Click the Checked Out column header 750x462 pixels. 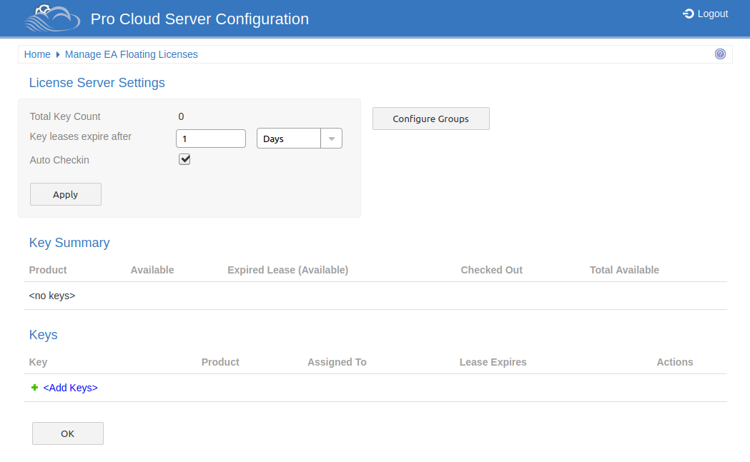491,270
